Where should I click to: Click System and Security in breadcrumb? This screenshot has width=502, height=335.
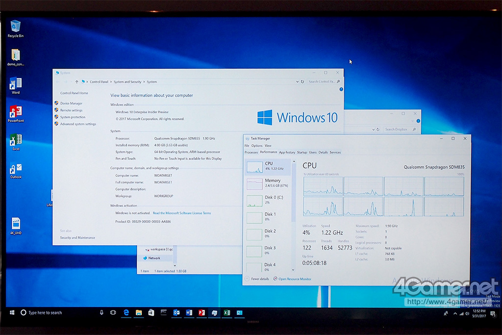pos(127,82)
